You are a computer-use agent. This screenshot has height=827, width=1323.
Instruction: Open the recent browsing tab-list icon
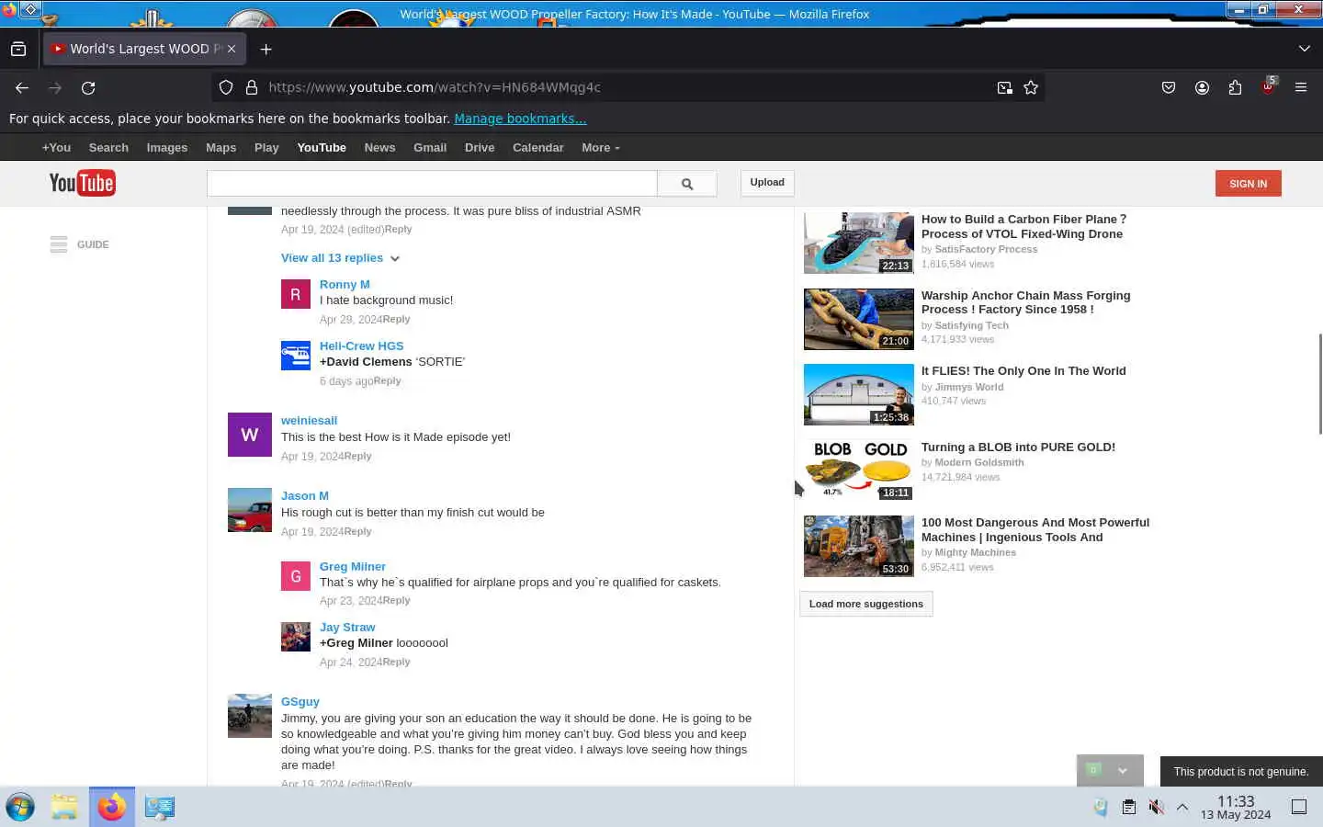pyautogui.click(x=18, y=49)
